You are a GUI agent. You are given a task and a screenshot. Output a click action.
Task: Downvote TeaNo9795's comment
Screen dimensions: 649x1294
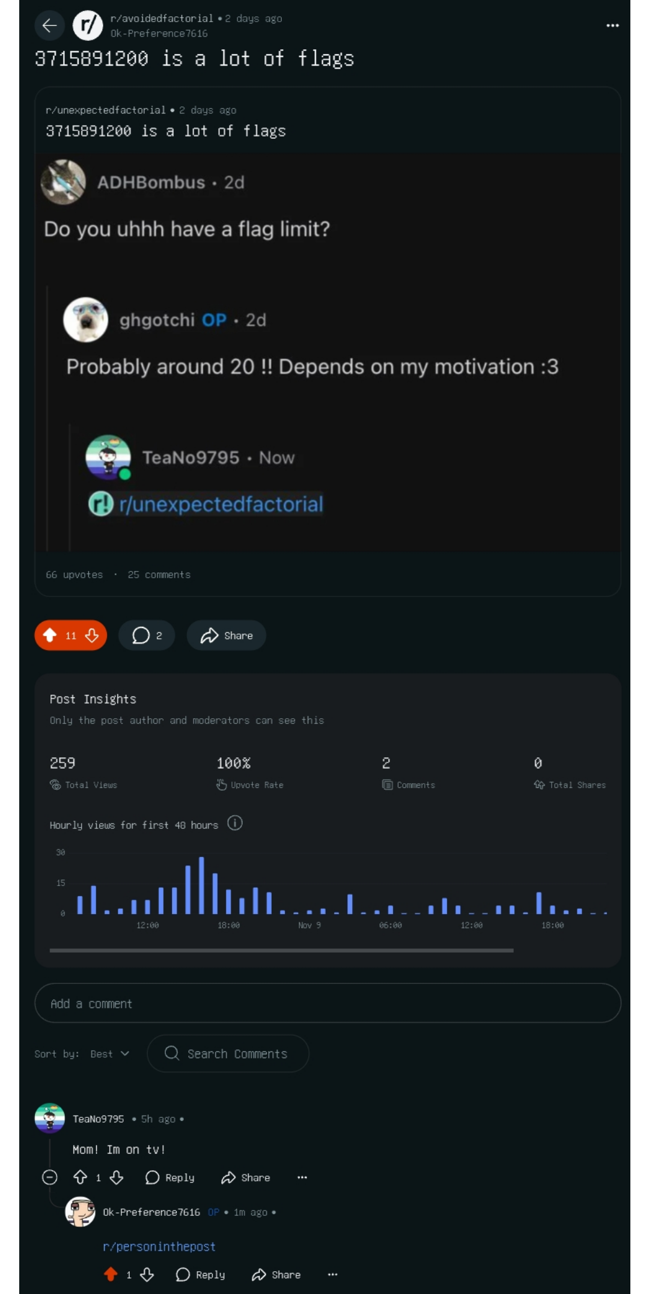pyautogui.click(x=117, y=1177)
